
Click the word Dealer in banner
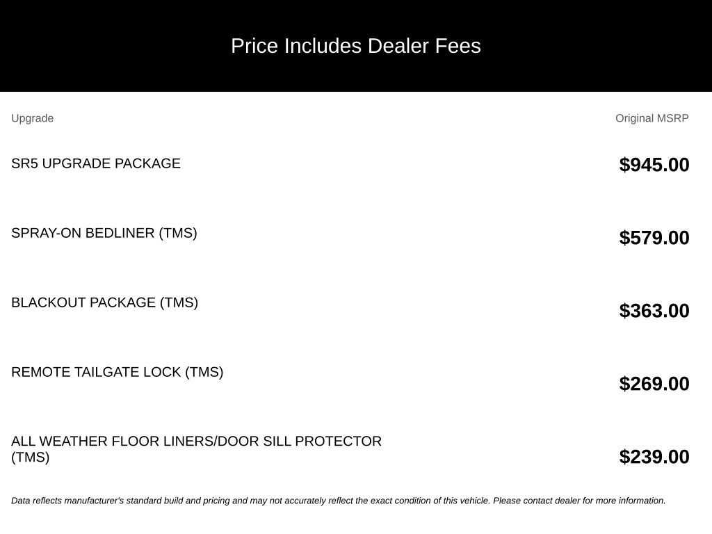pyautogui.click(x=398, y=46)
